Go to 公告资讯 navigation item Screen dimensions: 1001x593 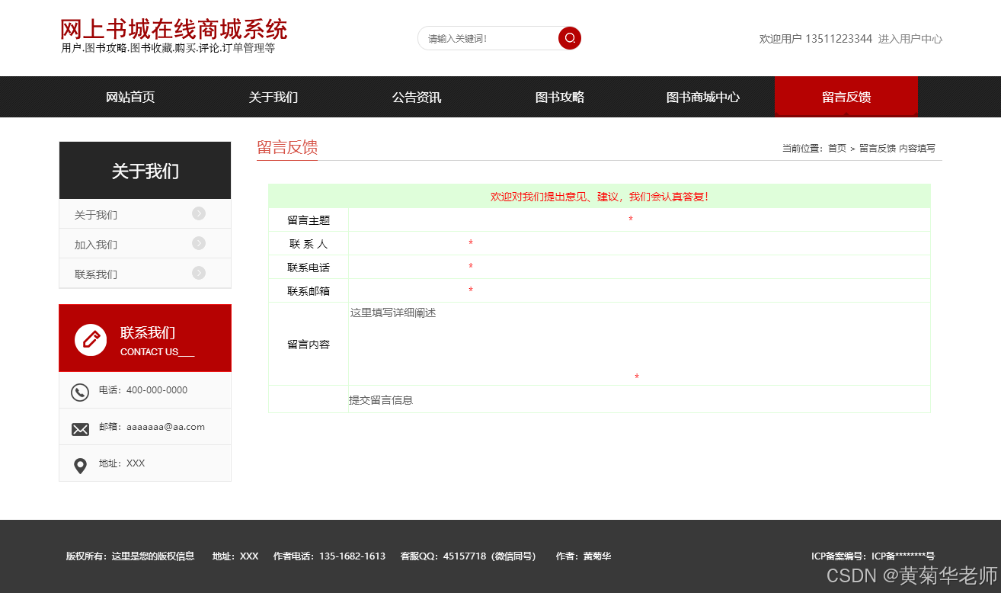coord(417,97)
